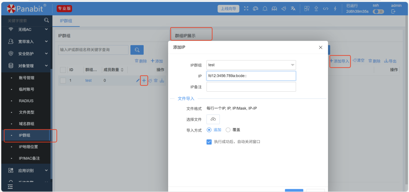
Task: Click the test group name link
Action: (x=88, y=81)
